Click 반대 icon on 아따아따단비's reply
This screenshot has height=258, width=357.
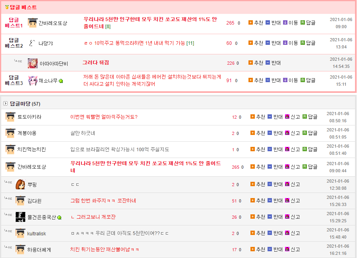tap(268, 63)
